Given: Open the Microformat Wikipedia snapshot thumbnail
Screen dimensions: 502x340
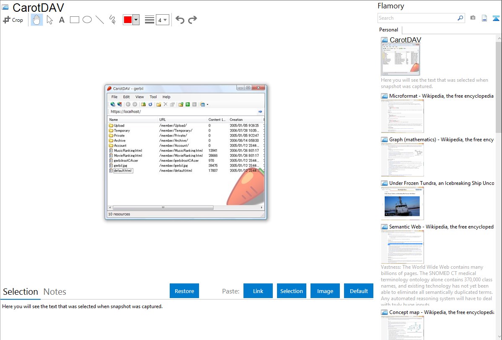Looking at the screenshot, I should click(402, 116).
